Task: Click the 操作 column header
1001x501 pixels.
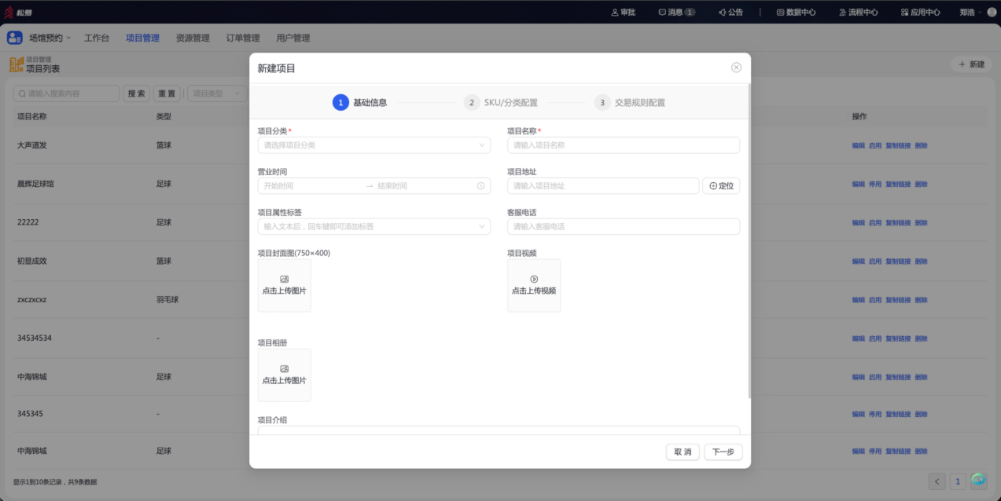Action: pos(859,116)
